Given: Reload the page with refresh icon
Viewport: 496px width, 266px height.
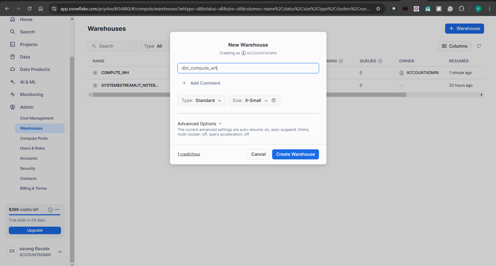Looking at the screenshot, I should point(29,9).
